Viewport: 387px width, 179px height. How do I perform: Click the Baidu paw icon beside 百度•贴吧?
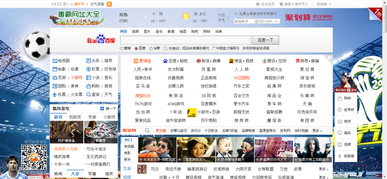pyautogui.click(x=165, y=61)
